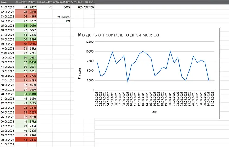This screenshot has height=147, width=229.
Task: Click the 2500 axis label on chart
Action: pos(90,80)
